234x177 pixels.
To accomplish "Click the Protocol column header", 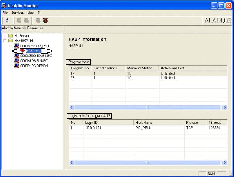I will click(x=195, y=122).
